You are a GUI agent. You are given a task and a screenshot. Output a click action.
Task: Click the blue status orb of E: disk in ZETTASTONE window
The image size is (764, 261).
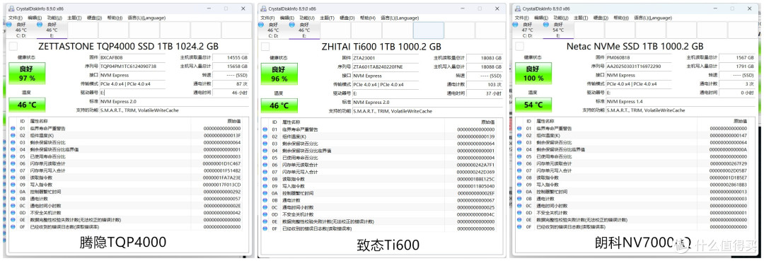point(40,24)
